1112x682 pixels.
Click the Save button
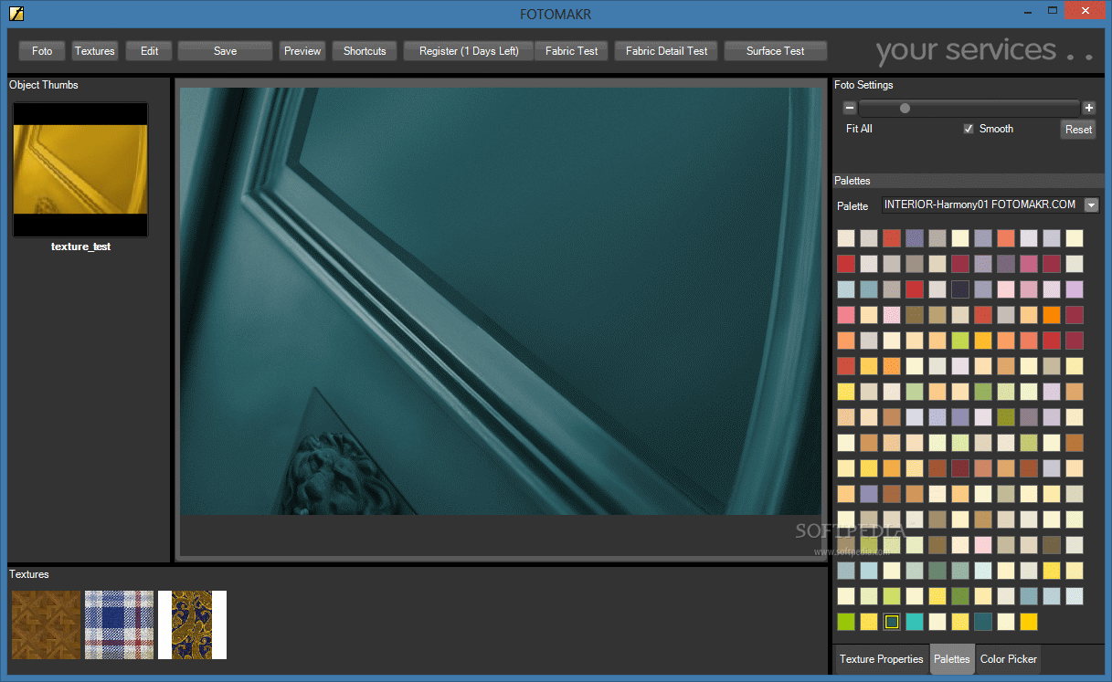pyautogui.click(x=226, y=51)
